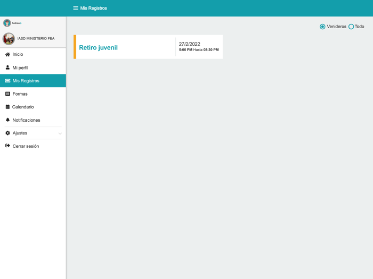Open Notificaciones menu item
373x279 pixels.
click(x=33, y=120)
